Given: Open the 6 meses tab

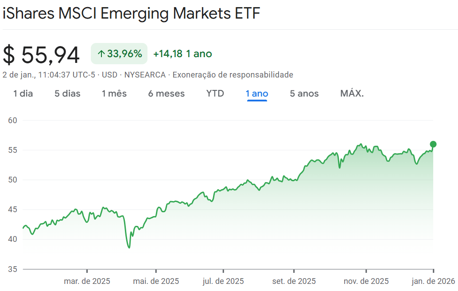Looking at the screenshot, I should point(167,93).
